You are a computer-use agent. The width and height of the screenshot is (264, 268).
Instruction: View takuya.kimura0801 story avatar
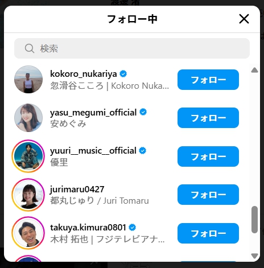point(28,233)
